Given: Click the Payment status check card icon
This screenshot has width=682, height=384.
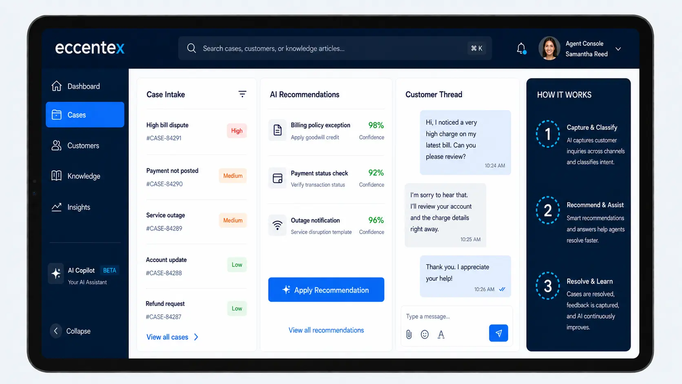Looking at the screenshot, I should click(x=277, y=178).
